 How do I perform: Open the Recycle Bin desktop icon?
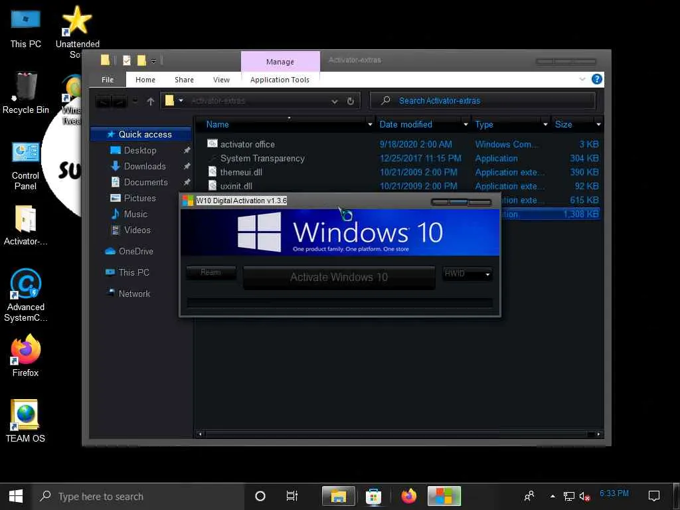coord(26,93)
